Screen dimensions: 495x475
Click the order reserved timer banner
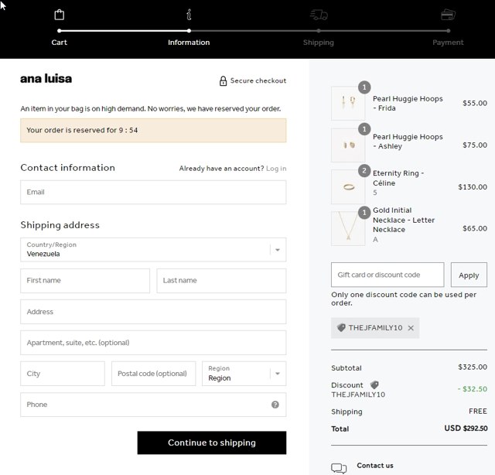[153, 131]
